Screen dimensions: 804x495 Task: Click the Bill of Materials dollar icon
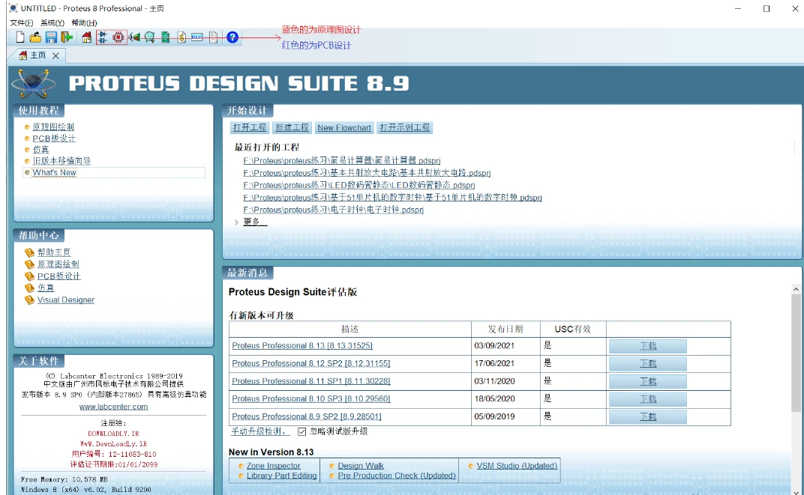pyautogui.click(x=181, y=37)
